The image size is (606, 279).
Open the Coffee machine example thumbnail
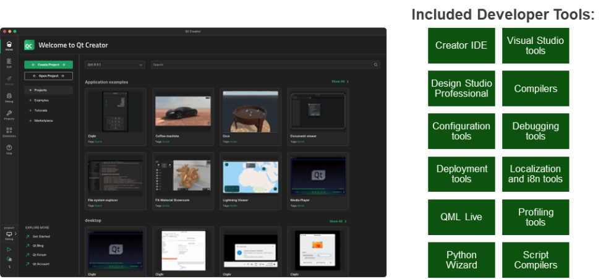[x=183, y=112]
